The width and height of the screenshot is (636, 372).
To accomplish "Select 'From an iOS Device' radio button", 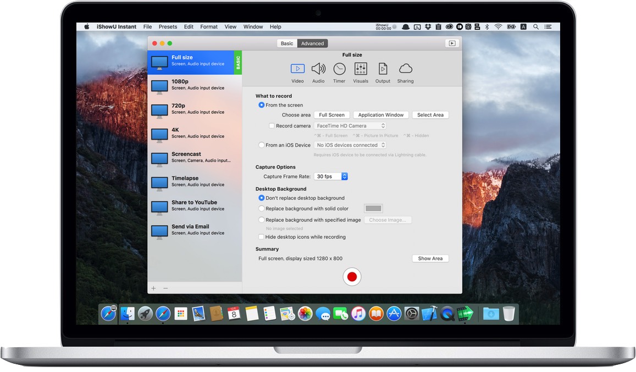I will point(261,145).
